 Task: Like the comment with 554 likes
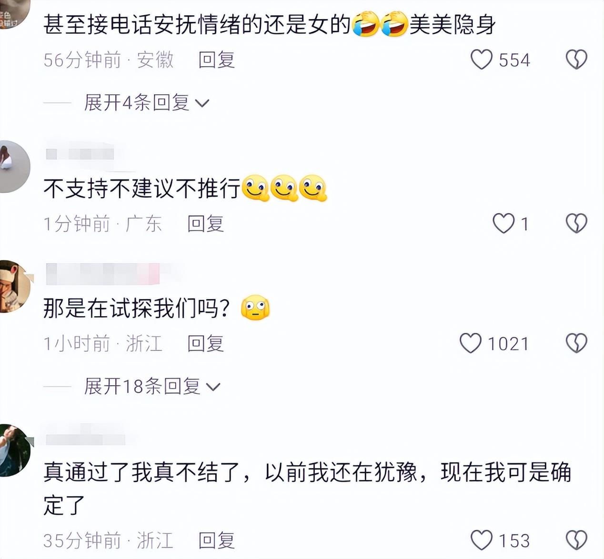[x=481, y=60]
